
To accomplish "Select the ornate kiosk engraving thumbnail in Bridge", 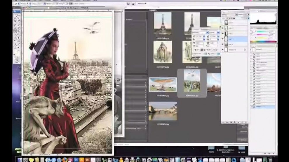I will point(163,52).
